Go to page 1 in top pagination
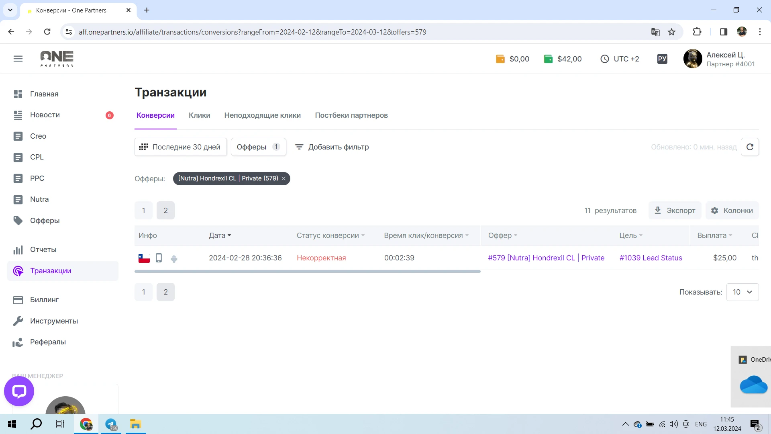This screenshot has width=771, height=434. [143, 211]
